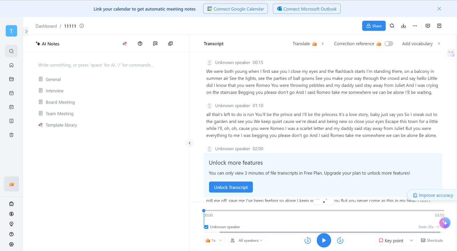Click the info icon beside 11111

tap(82, 26)
